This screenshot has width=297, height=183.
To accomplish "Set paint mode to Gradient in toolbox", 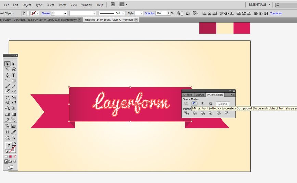I will tap(10, 156).
